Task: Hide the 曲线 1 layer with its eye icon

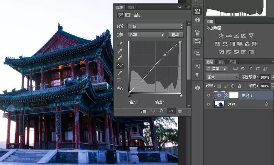Action: point(209,95)
